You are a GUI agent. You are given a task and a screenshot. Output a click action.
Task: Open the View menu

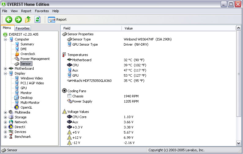point(14,11)
